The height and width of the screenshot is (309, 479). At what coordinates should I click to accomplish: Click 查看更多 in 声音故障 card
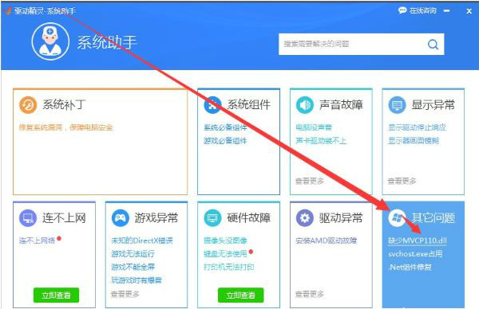(310, 181)
